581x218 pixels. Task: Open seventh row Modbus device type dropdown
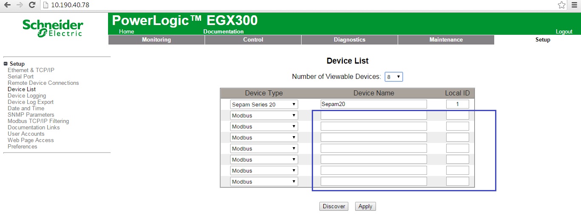pyautogui.click(x=264, y=170)
